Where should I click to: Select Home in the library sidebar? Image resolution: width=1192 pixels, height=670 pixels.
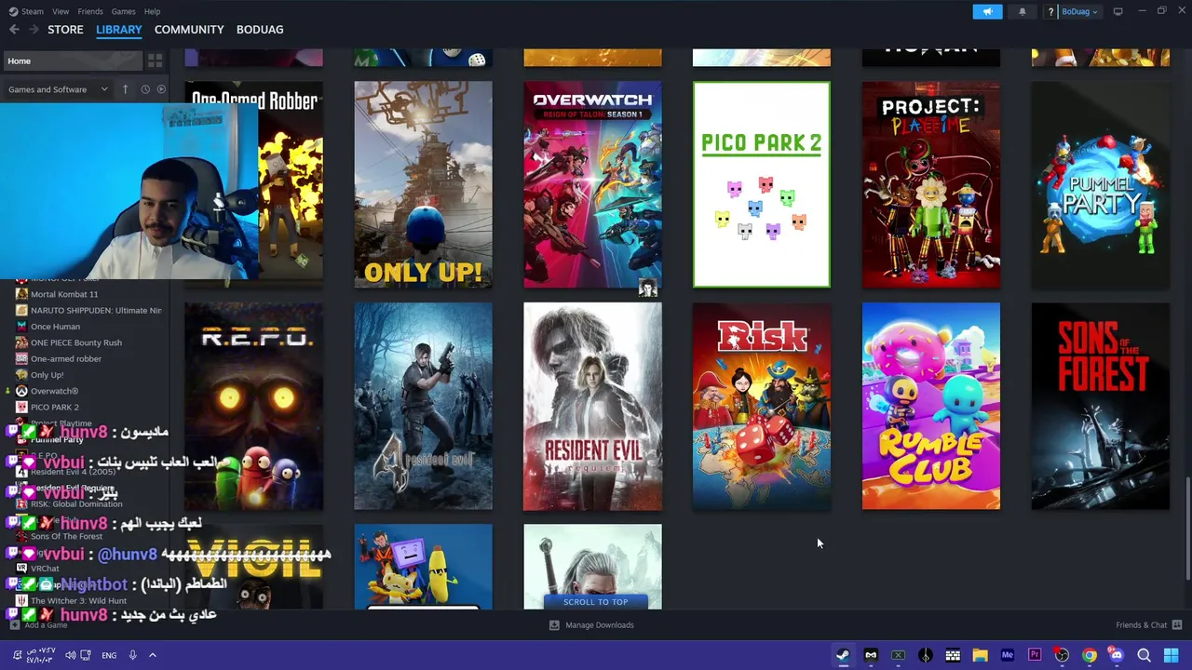pos(72,60)
